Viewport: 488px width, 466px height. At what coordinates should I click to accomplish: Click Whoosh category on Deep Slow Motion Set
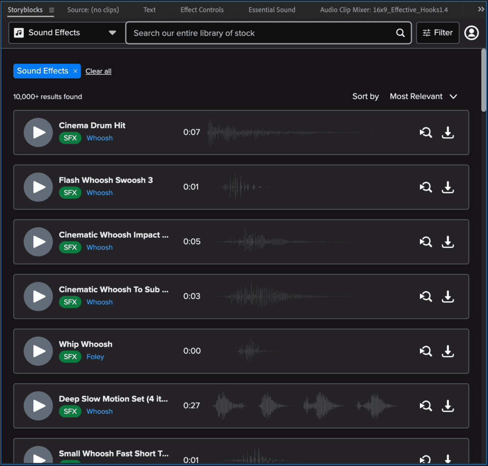100,412
